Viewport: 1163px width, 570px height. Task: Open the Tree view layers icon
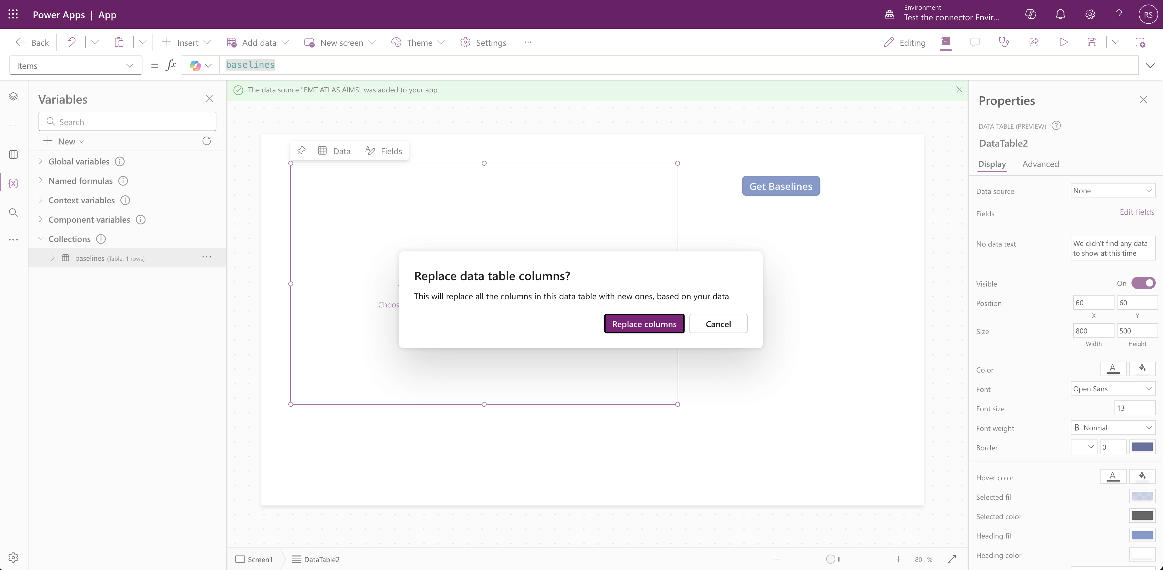13,97
